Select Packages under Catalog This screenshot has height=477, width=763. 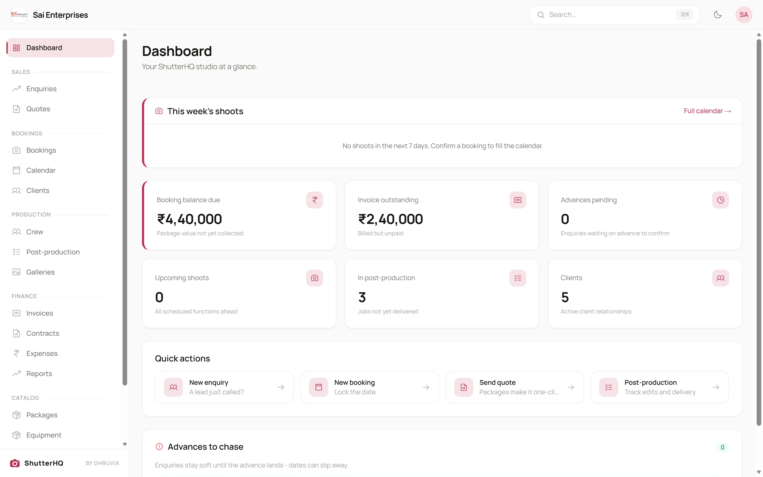[x=60, y=415]
